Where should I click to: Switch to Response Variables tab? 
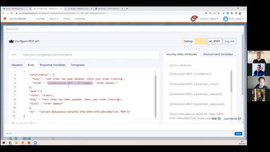click(52, 65)
